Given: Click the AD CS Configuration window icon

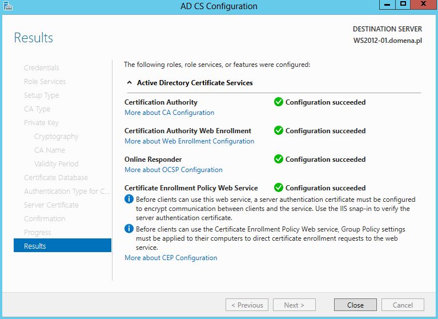Looking at the screenshot, I should pos(8,6).
